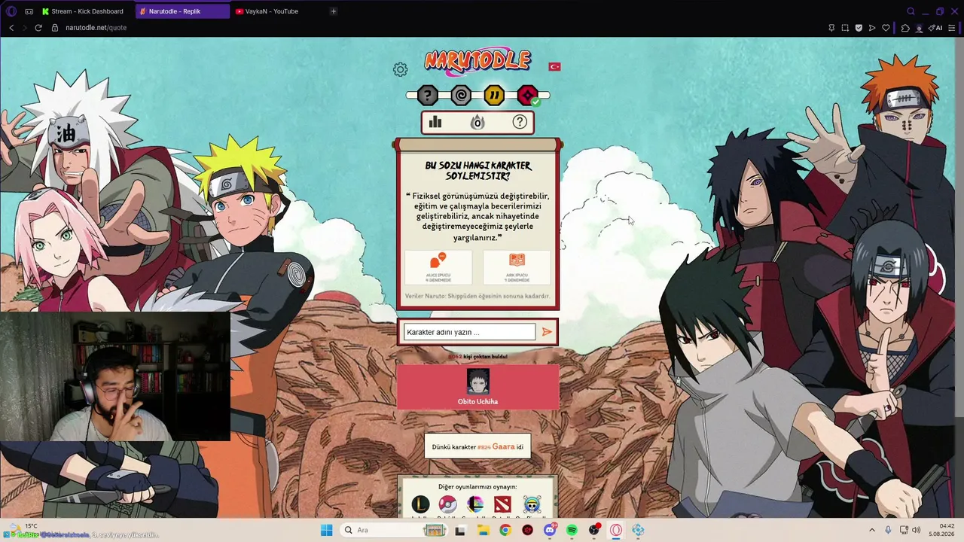
Task: Click the Obito Uchiha name text
Action: (x=478, y=402)
